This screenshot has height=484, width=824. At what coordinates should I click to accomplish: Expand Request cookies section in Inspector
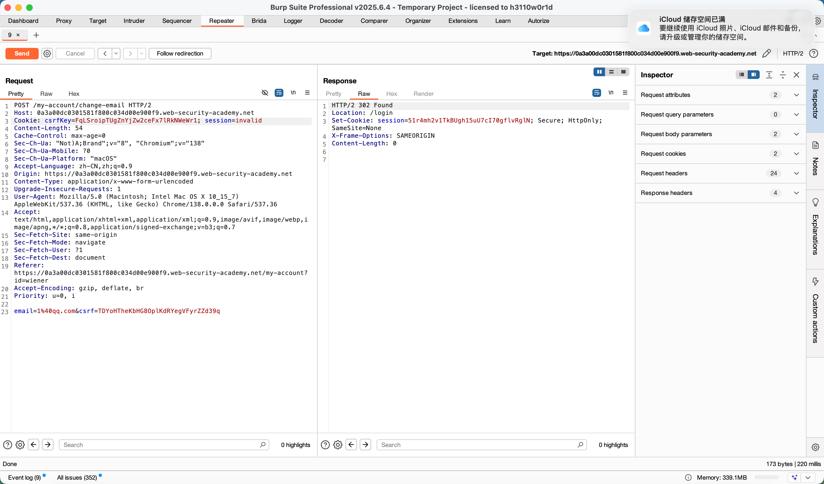coord(796,154)
